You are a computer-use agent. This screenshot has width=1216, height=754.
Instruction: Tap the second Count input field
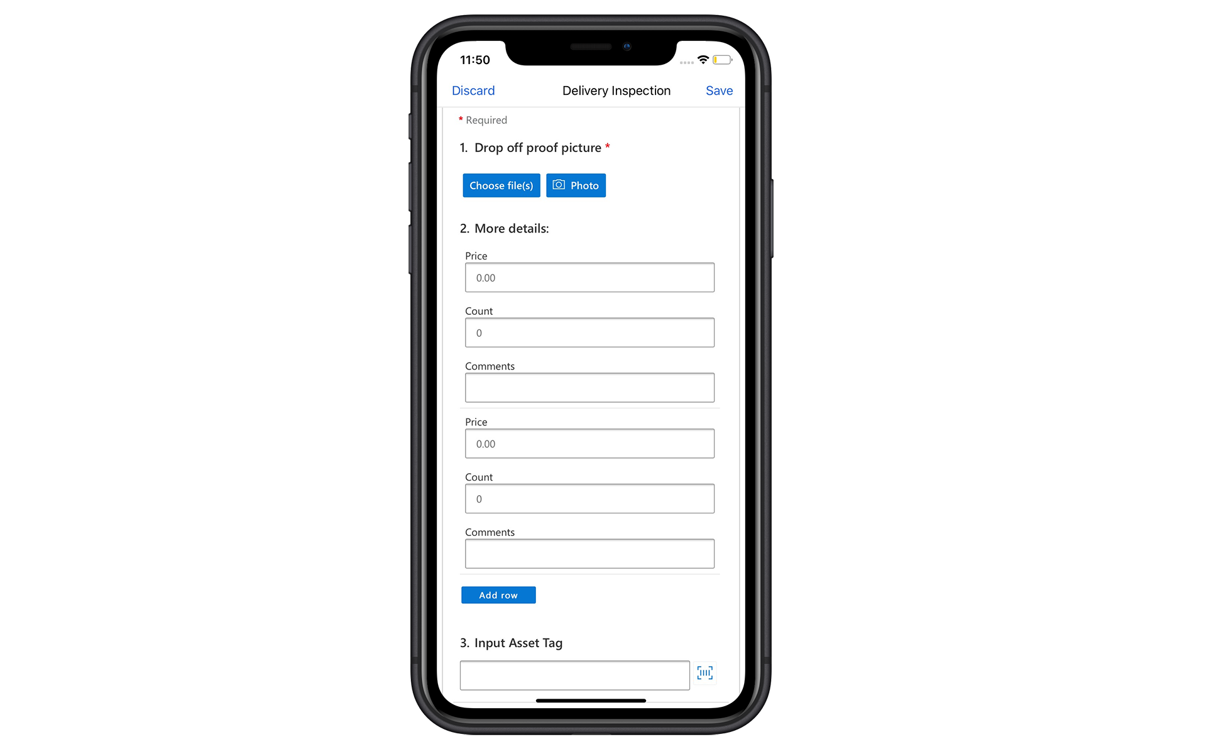coord(589,499)
